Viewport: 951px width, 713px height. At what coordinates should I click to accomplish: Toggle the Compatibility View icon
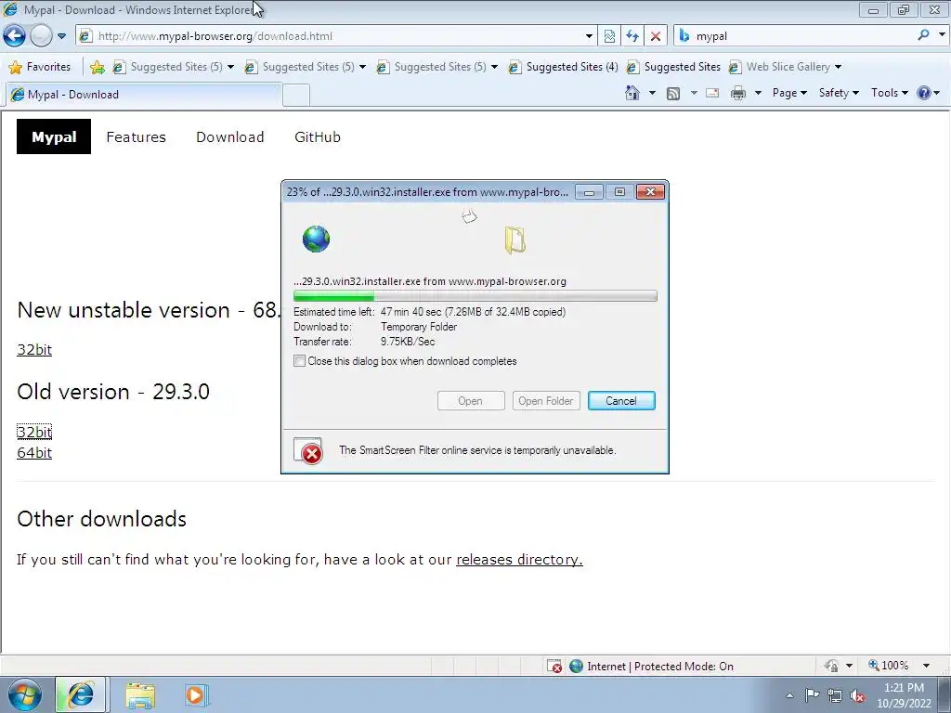click(609, 36)
